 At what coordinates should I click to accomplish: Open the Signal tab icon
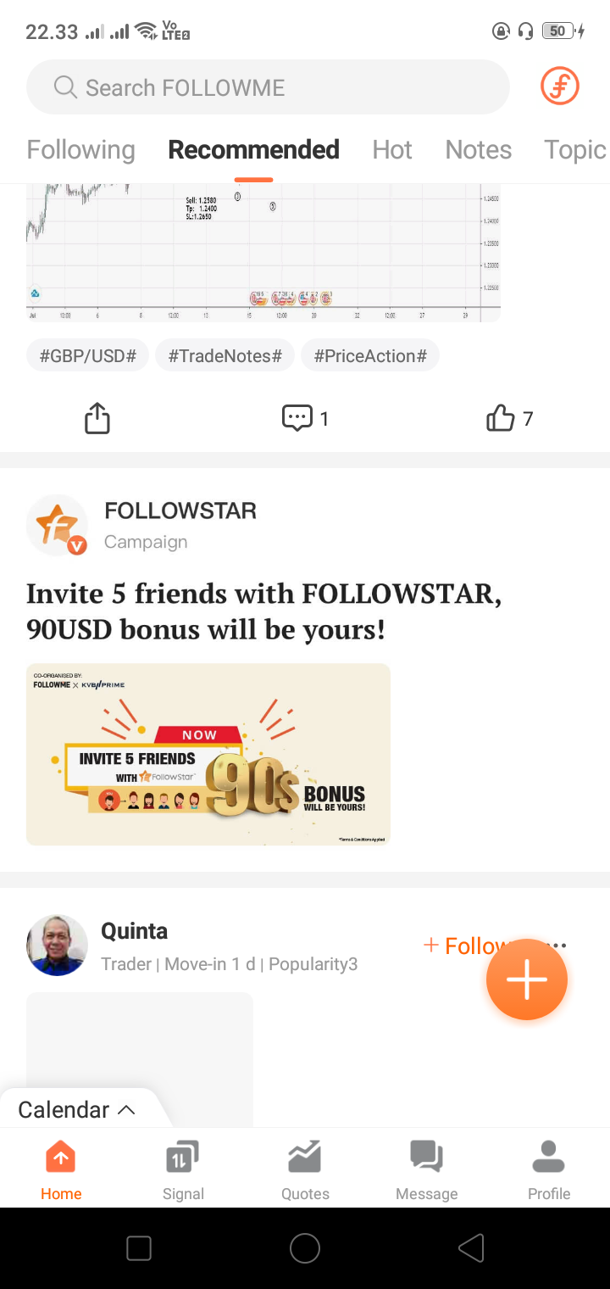(183, 1157)
